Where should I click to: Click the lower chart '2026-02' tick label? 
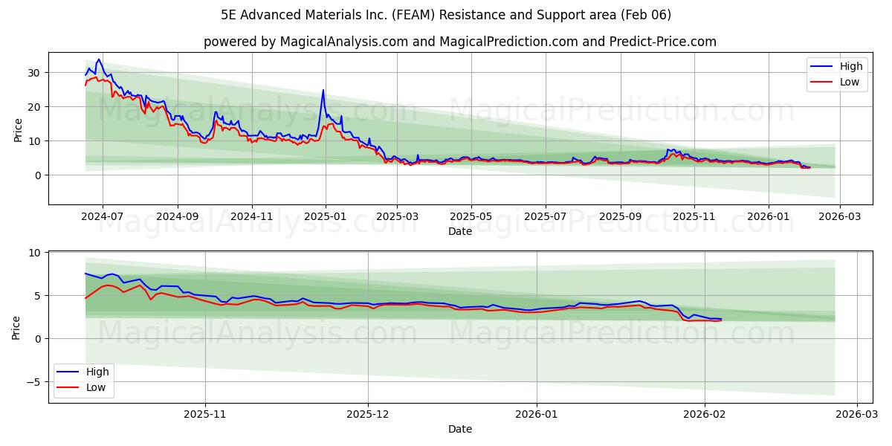[x=705, y=414]
